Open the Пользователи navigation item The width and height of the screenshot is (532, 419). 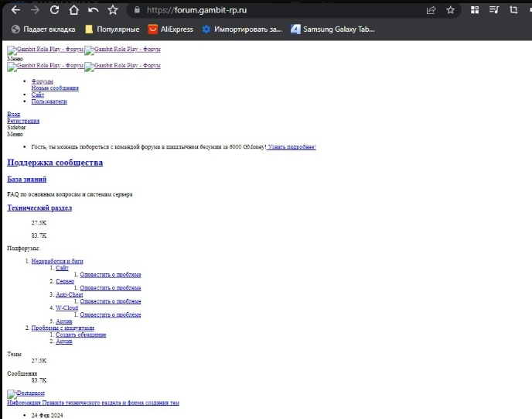point(49,101)
